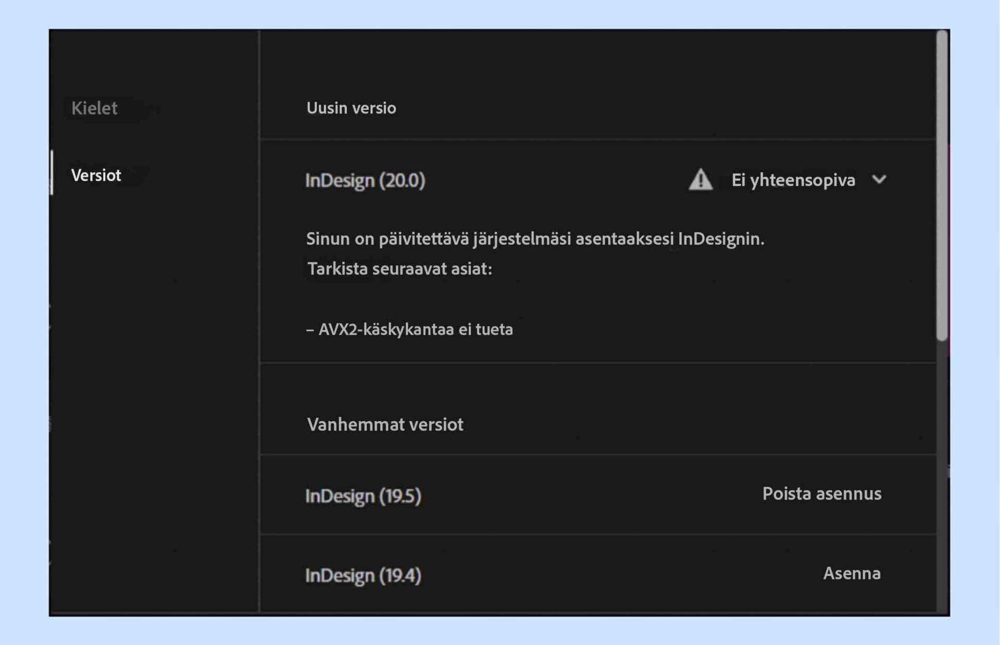Click the Uusin versio section header

(x=351, y=108)
